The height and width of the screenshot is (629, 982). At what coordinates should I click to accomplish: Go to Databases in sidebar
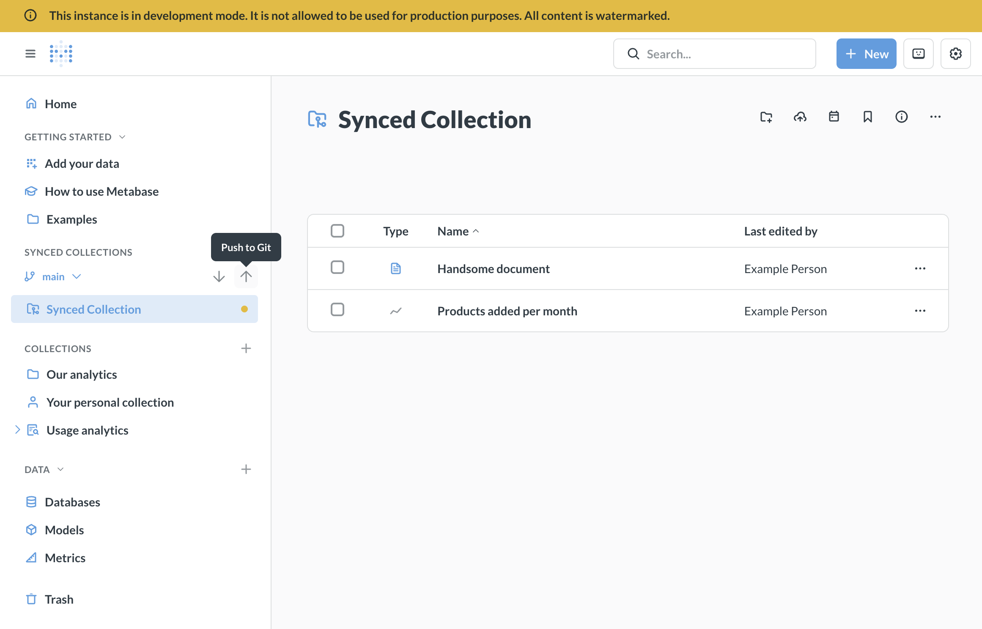pyautogui.click(x=72, y=502)
